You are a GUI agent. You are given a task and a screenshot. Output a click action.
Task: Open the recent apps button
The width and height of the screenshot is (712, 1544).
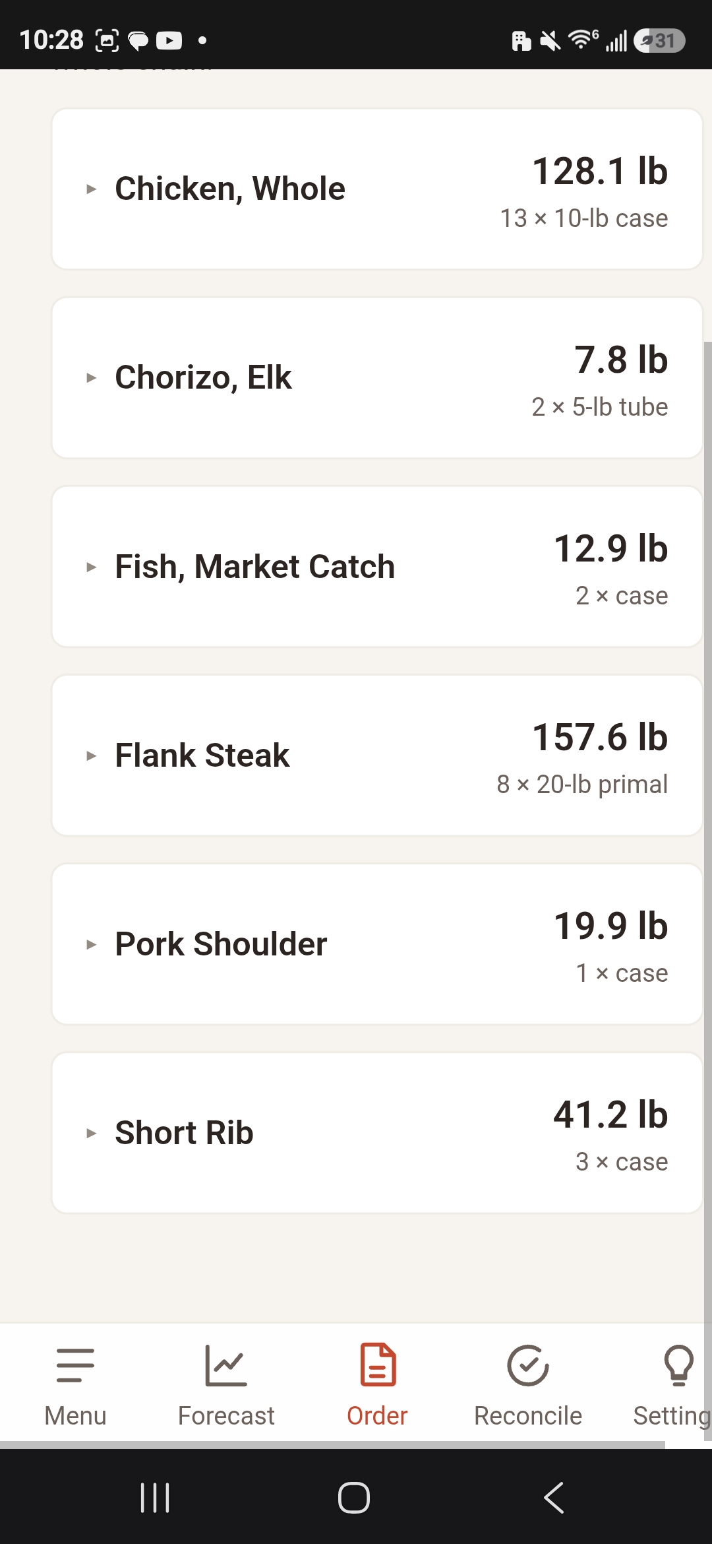[x=155, y=1497]
